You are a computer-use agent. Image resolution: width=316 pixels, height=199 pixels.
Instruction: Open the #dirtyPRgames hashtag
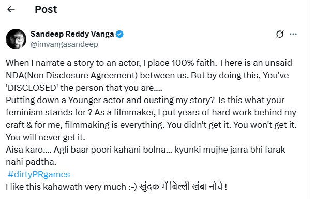point(39,174)
